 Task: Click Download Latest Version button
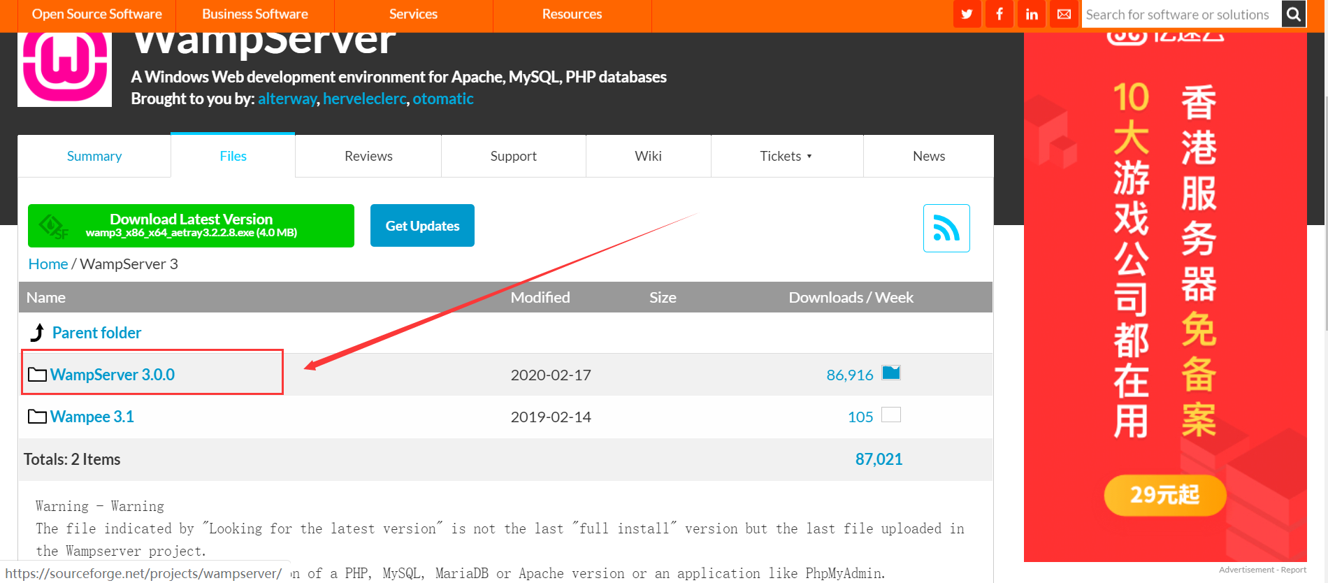coord(191,226)
